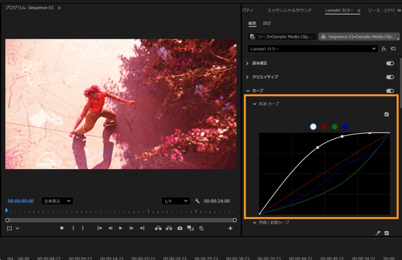The height and width of the screenshot is (260, 402).
Task: Collapse the カーブ section
Action: pos(248,91)
